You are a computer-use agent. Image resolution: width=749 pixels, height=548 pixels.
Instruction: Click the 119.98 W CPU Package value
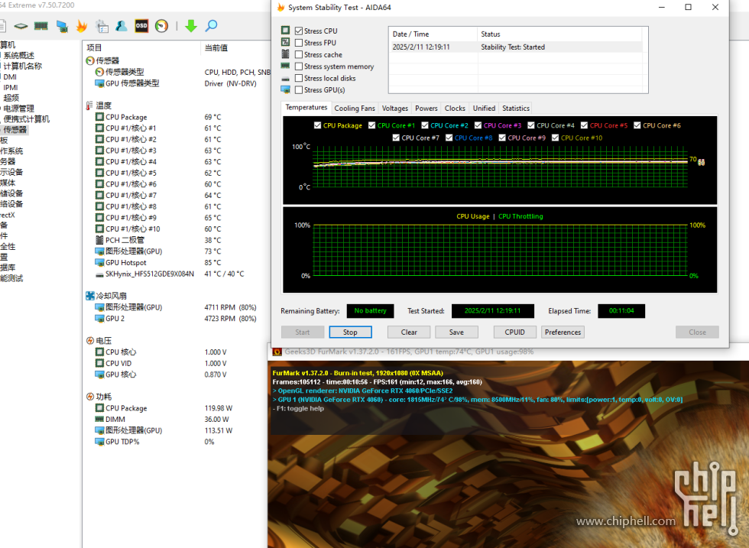219,408
